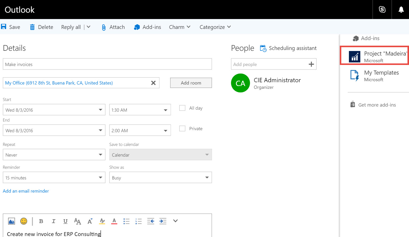
Task: Open the Show as Busy dropdown
Action: tap(160, 178)
